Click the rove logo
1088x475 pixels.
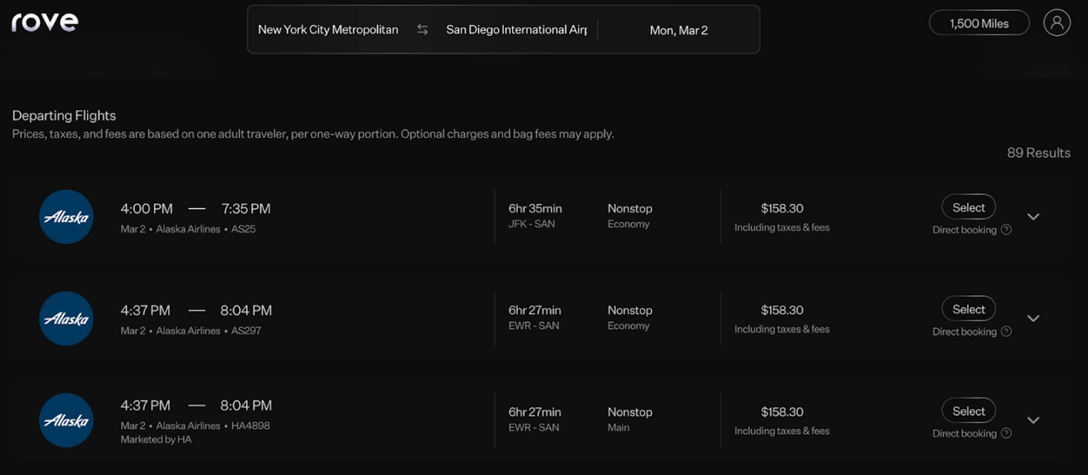pos(44,22)
